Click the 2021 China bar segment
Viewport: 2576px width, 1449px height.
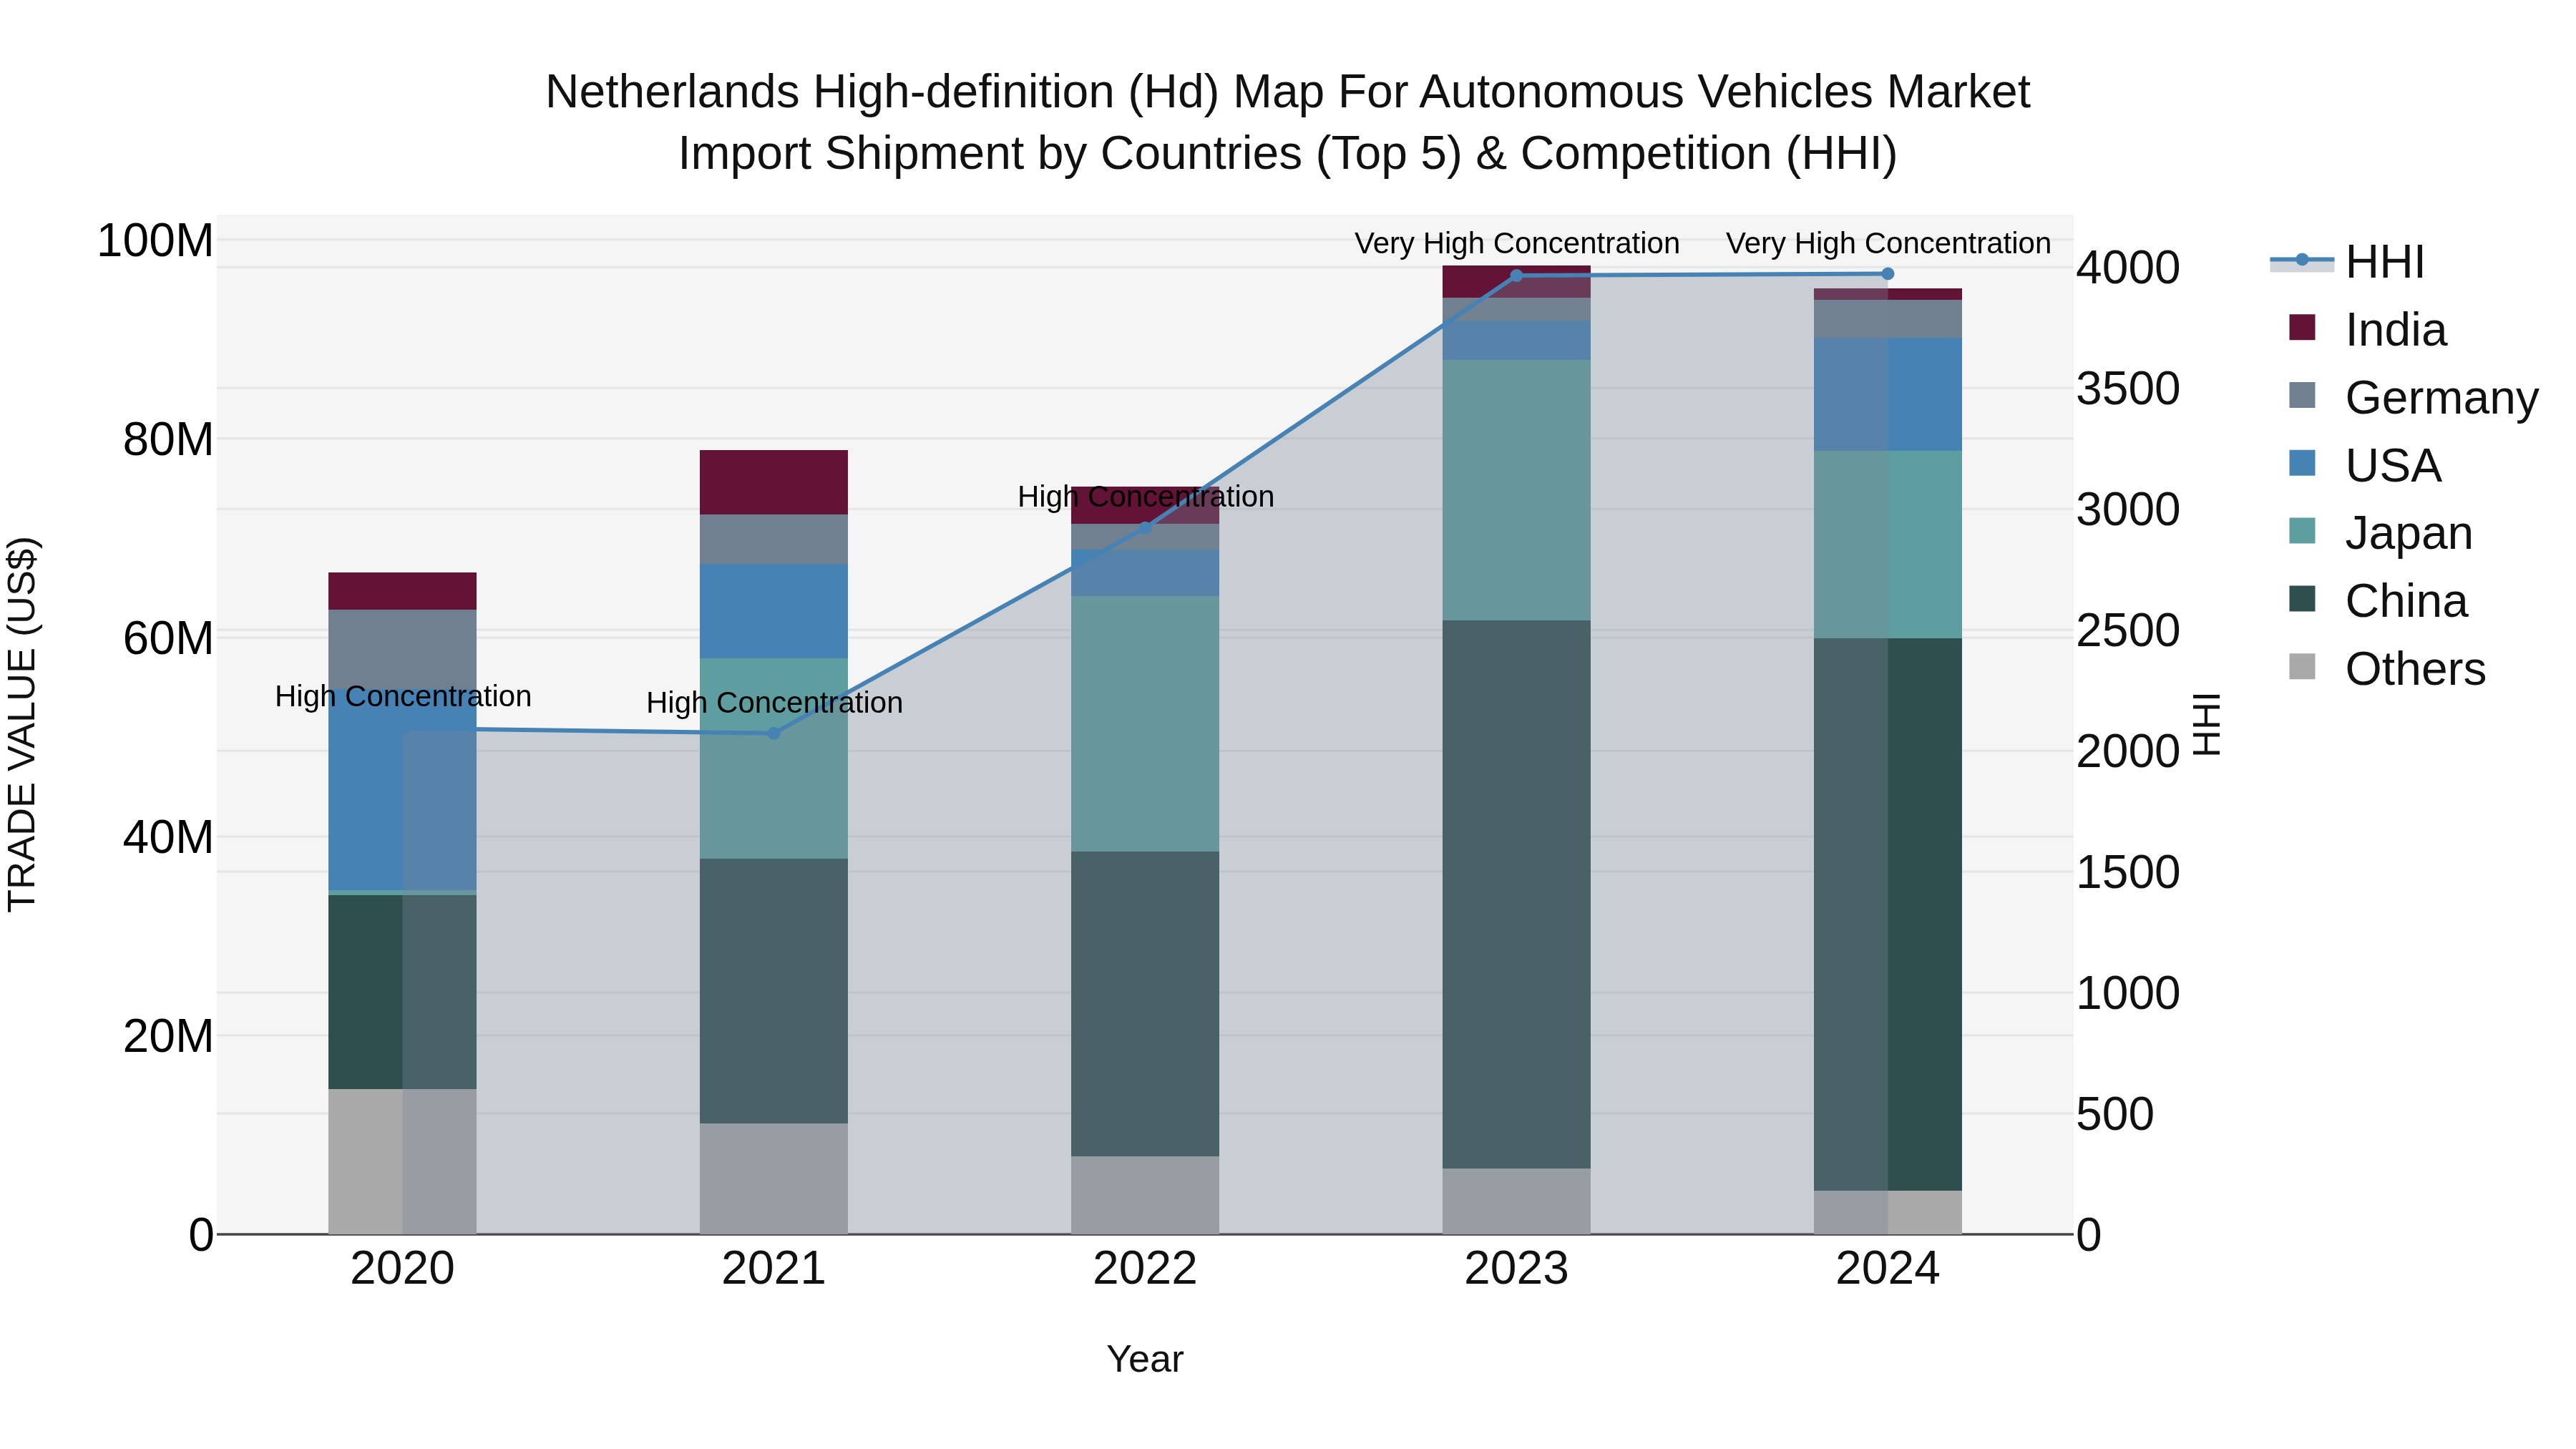[x=774, y=991]
